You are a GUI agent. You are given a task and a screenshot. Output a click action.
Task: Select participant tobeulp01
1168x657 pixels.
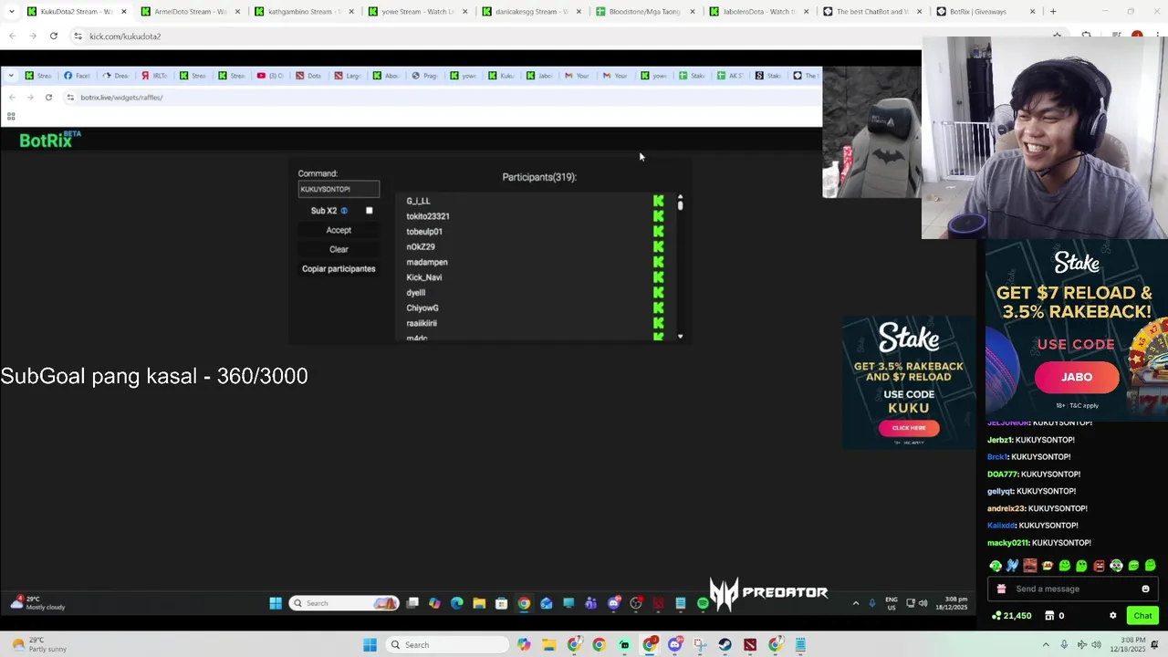[x=424, y=232]
